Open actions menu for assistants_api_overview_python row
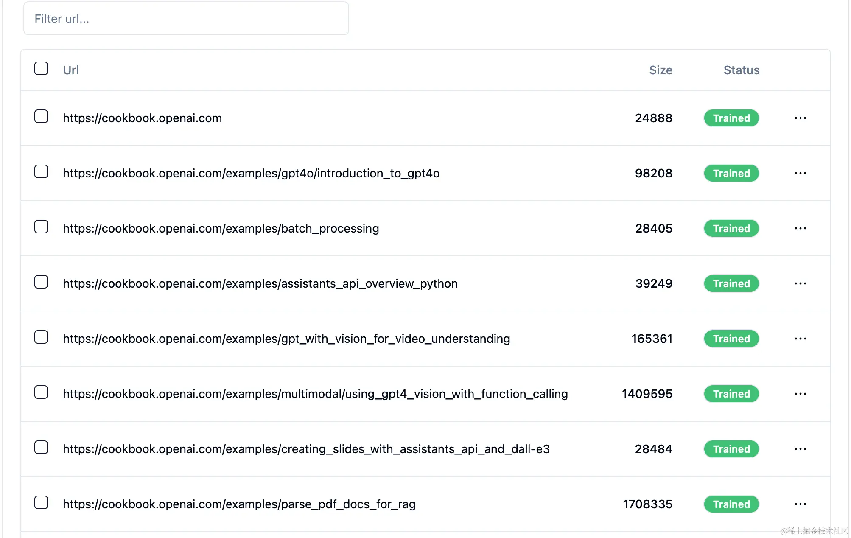 (800, 283)
